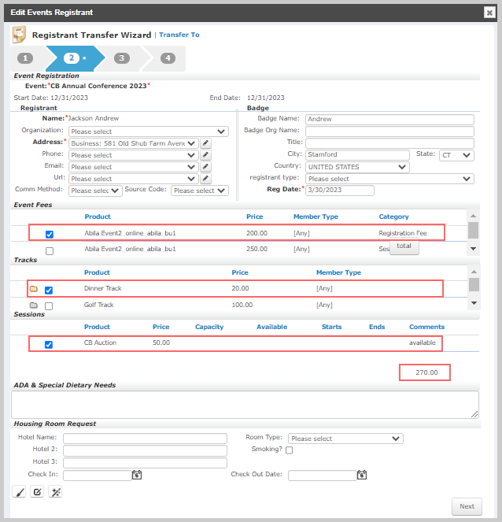Open the Check In calendar picker
This screenshot has height=522, width=502.
point(137,475)
